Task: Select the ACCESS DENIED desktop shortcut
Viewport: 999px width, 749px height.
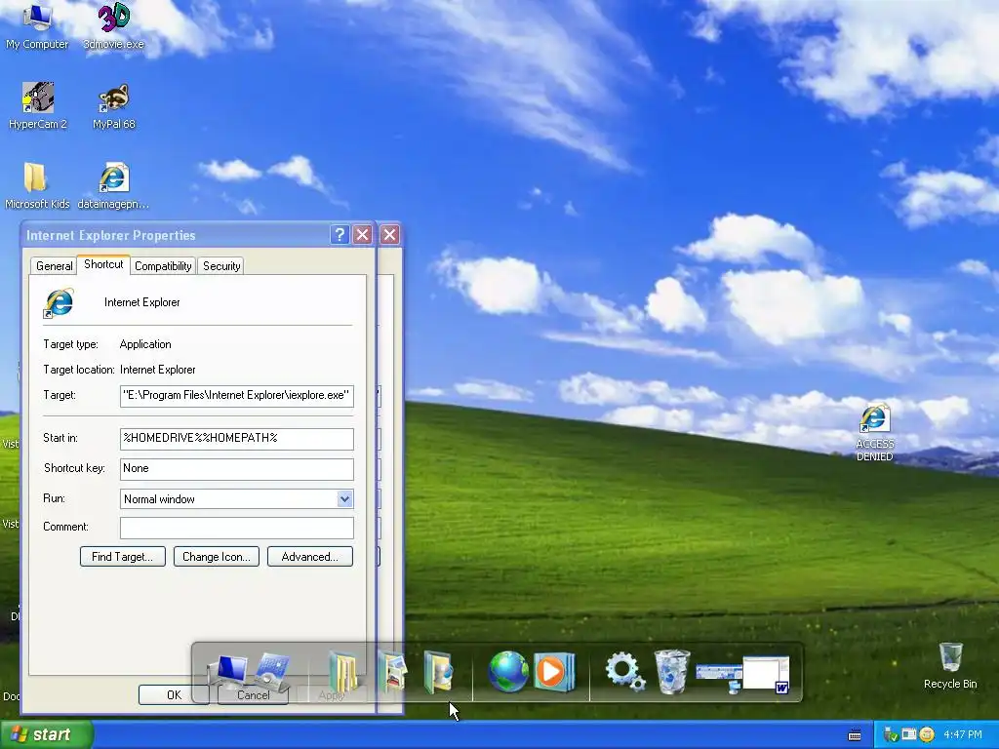Action: tap(875, 432)
